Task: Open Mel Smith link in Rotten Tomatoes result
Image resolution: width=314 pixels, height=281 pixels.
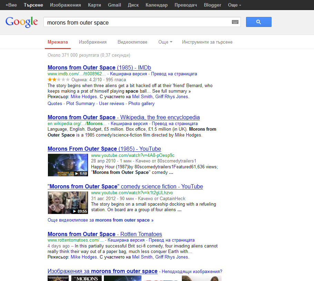Action: click(x=142, y=257)
